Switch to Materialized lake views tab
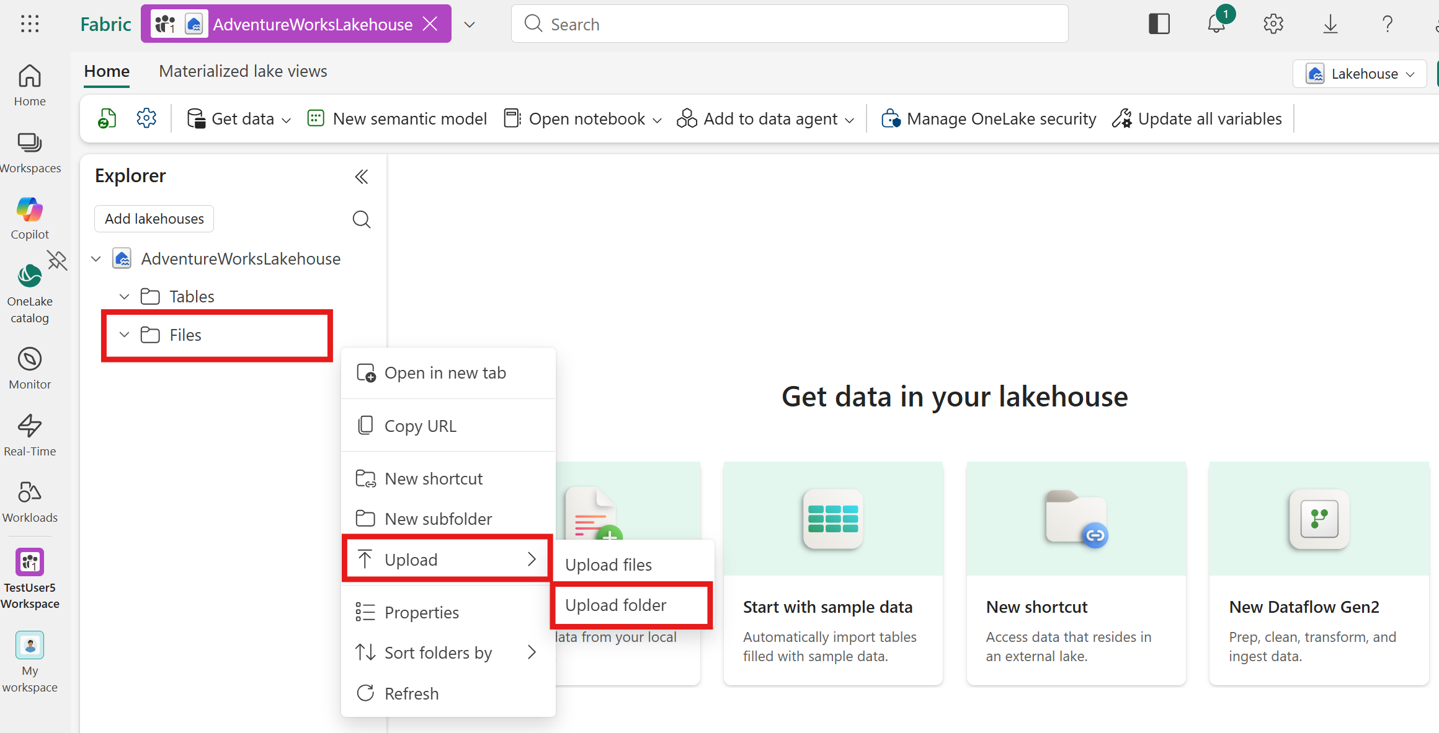This screenshot has height=733, width=1439. (x=243, y=71)
